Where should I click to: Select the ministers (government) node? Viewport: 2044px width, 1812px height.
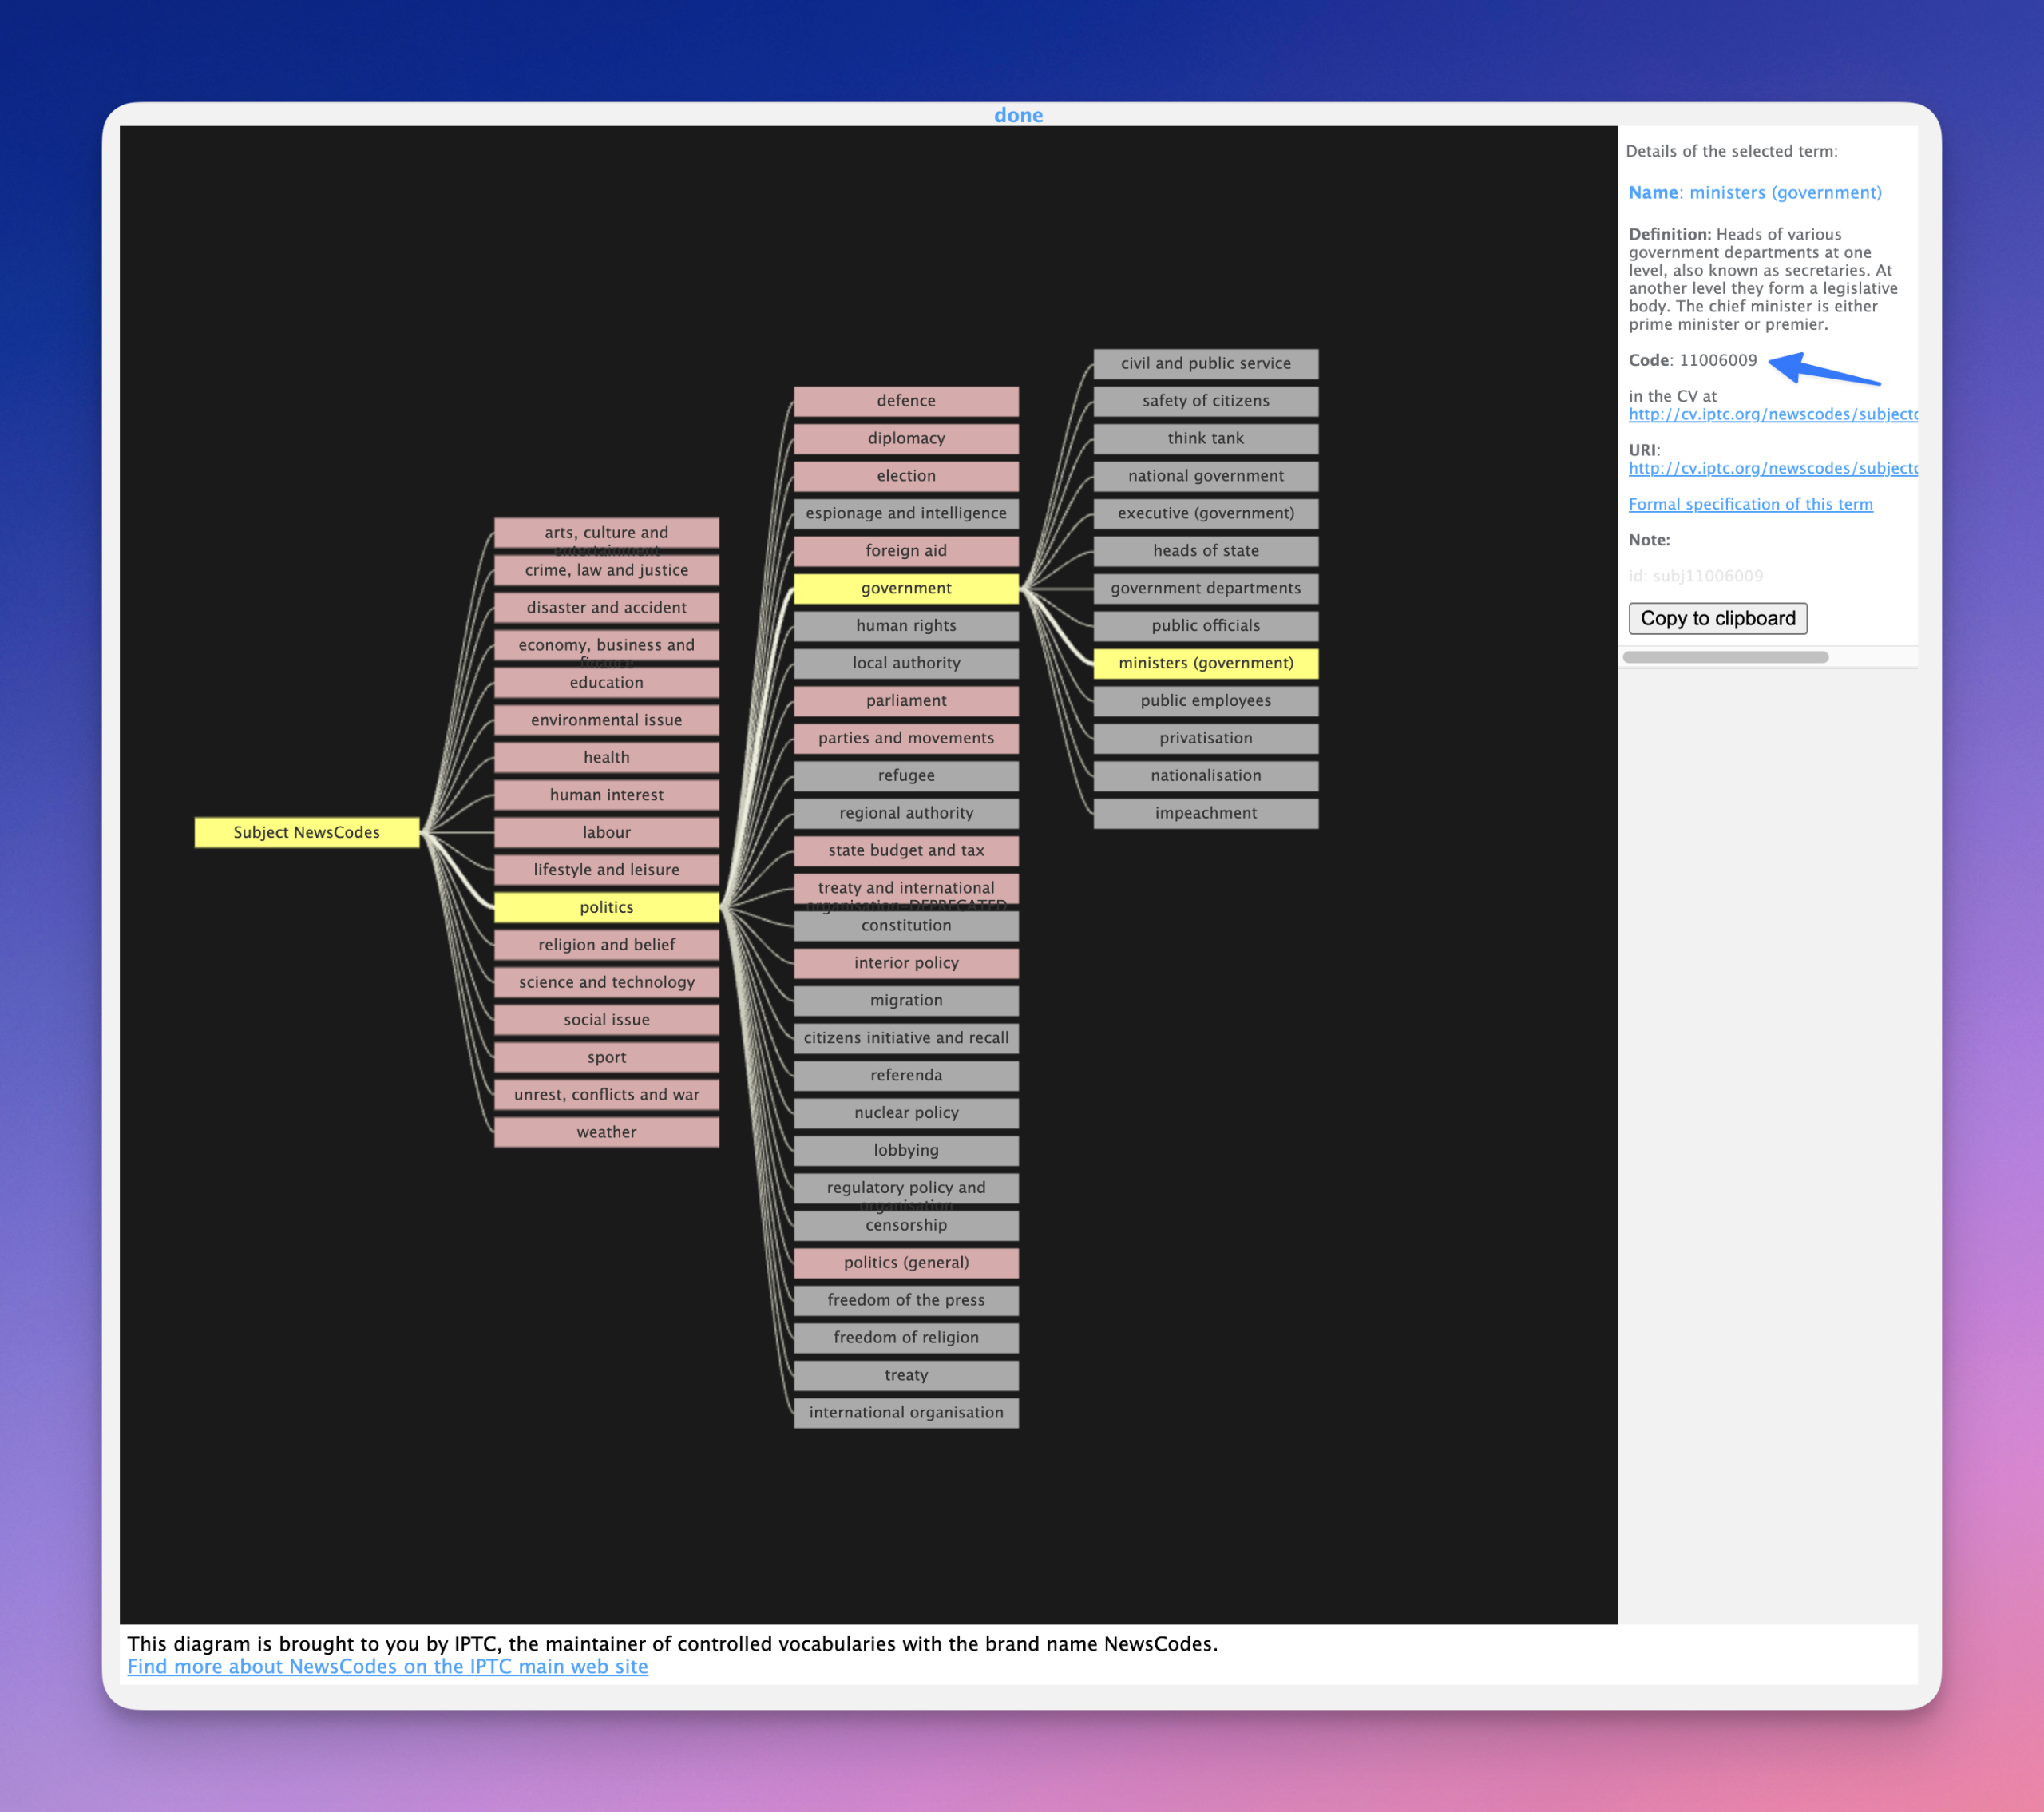tap(1206, 663)
